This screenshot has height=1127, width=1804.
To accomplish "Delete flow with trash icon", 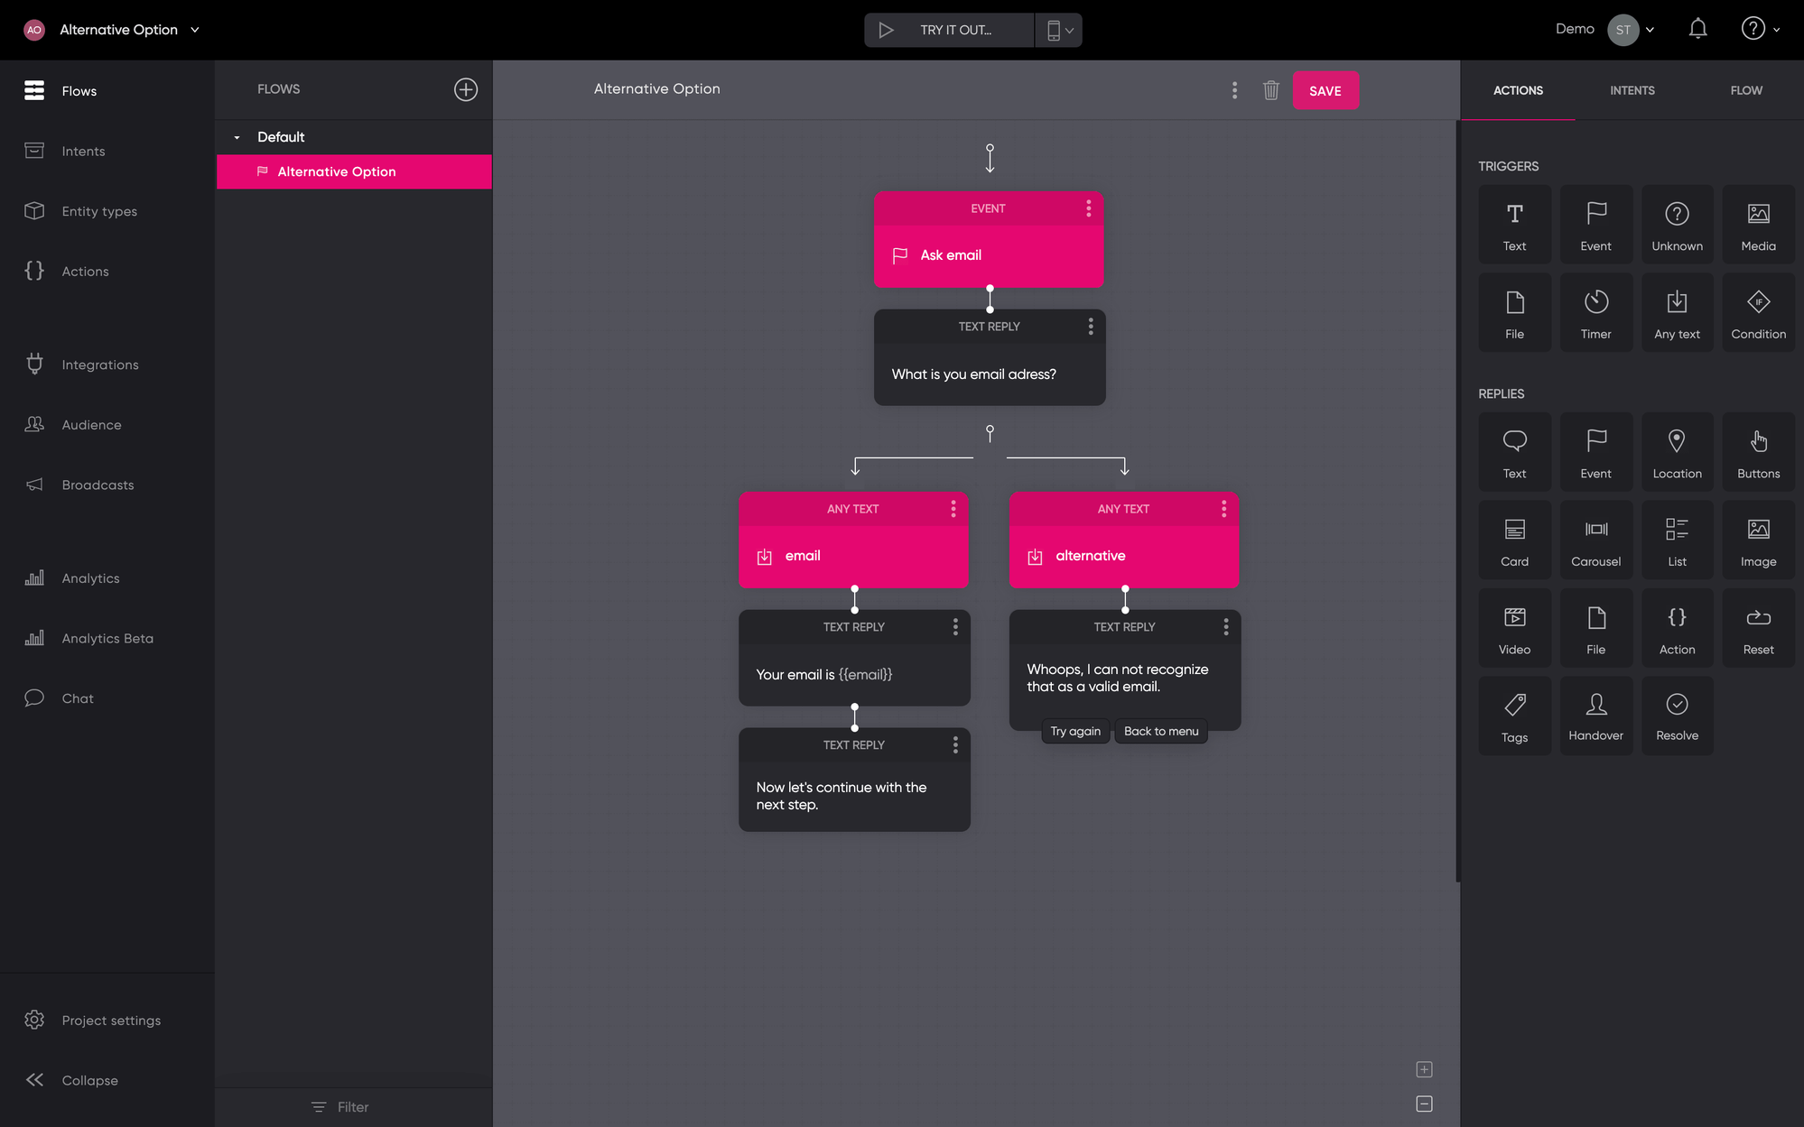I will tap(1270, 90).
